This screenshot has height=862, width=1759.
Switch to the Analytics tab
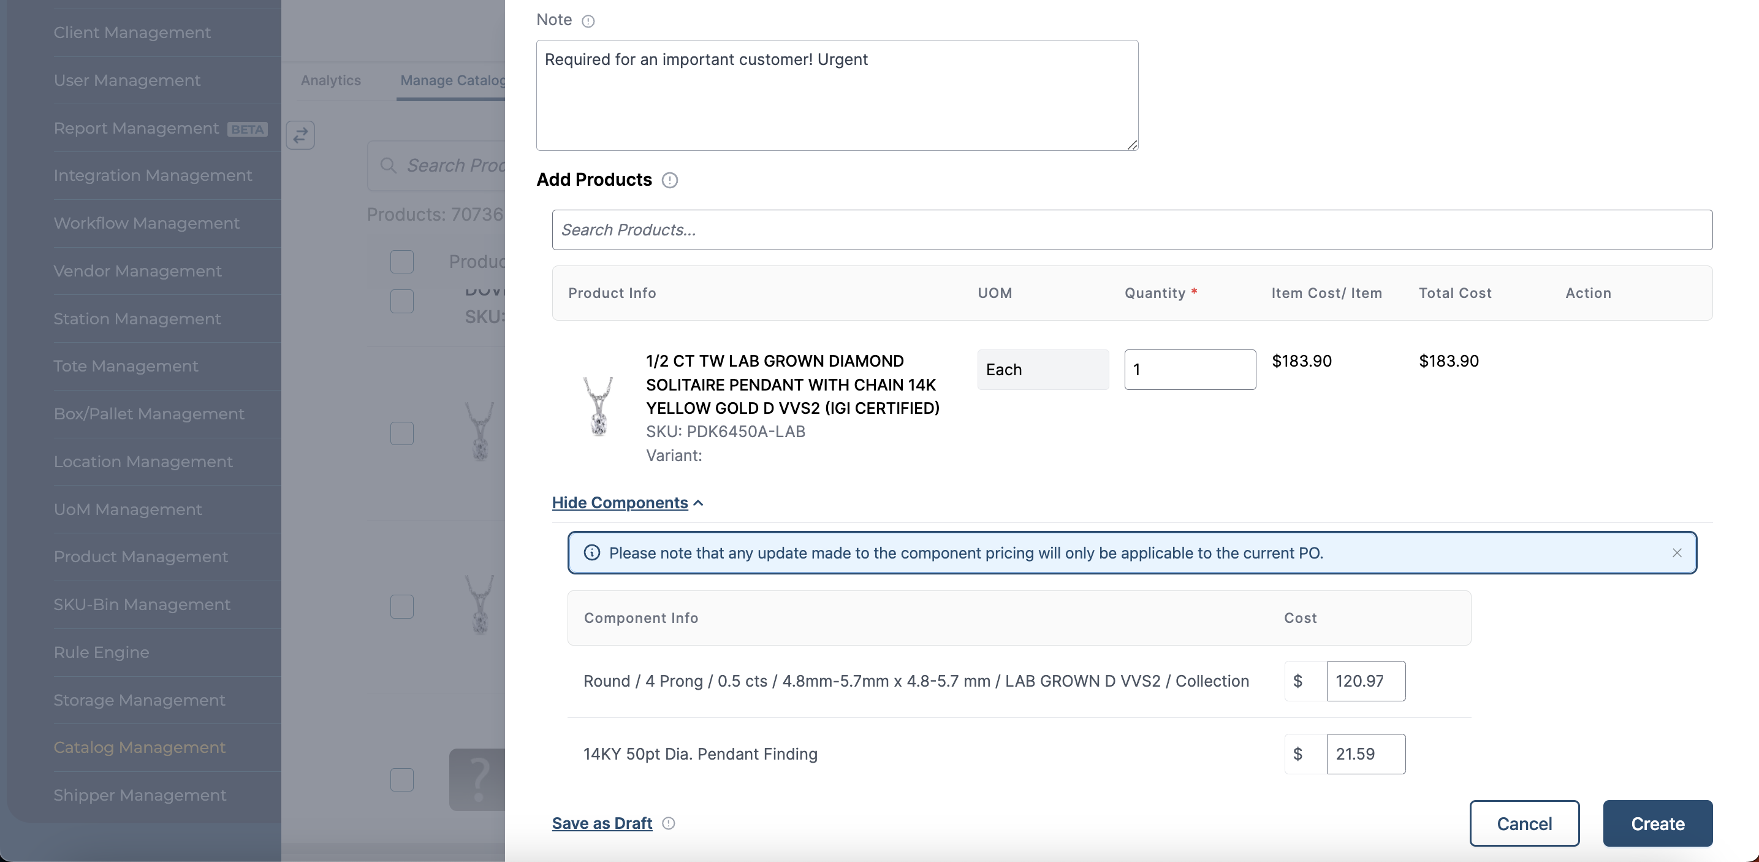tap(330, 80)
